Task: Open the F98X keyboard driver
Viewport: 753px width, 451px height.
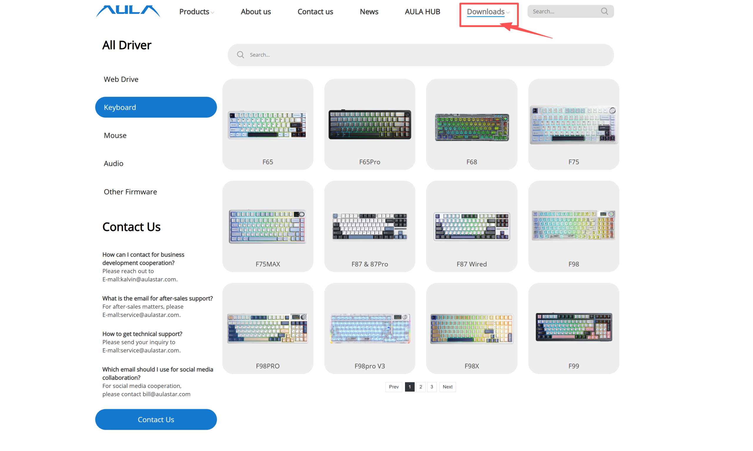Action: click(472, 328)
